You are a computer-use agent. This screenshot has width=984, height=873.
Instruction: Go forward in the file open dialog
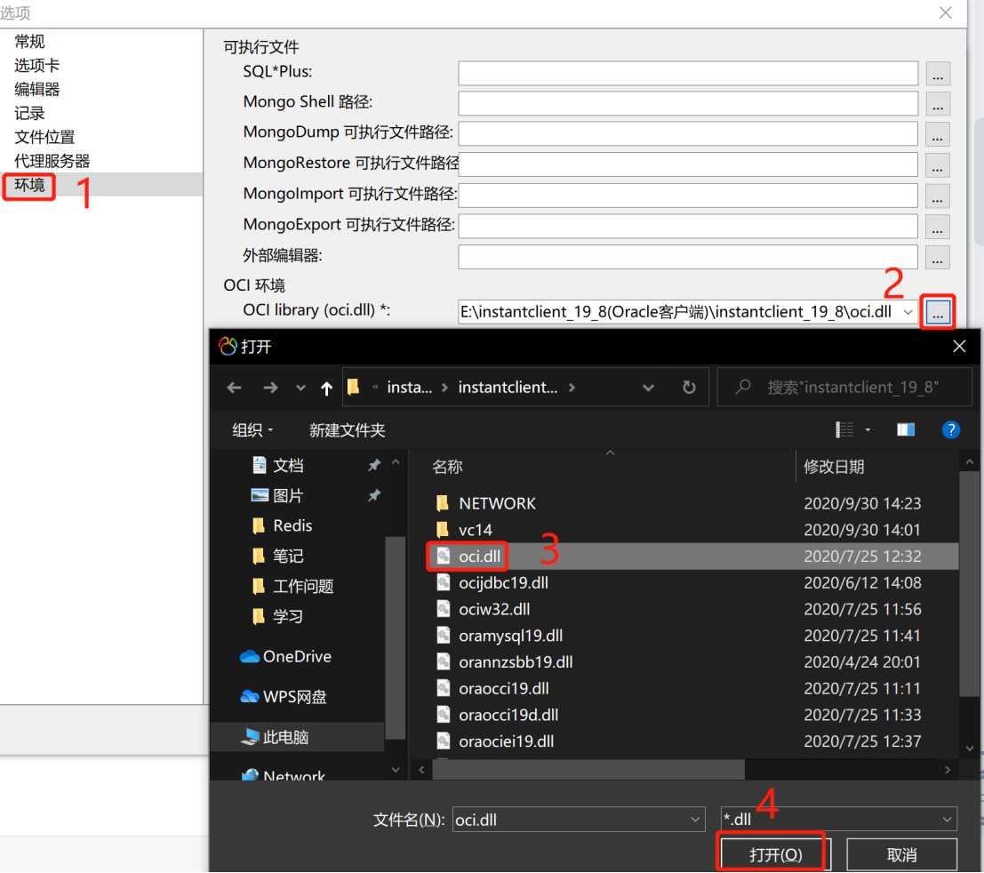pyautogui.click(x=270, y=388)
